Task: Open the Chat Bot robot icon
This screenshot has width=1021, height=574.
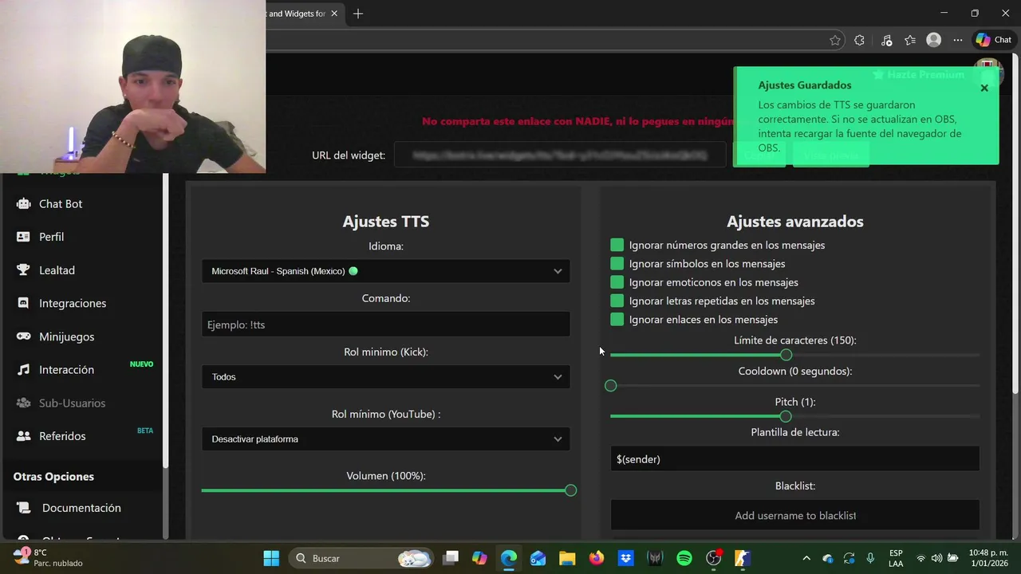Action: (23, 203)
